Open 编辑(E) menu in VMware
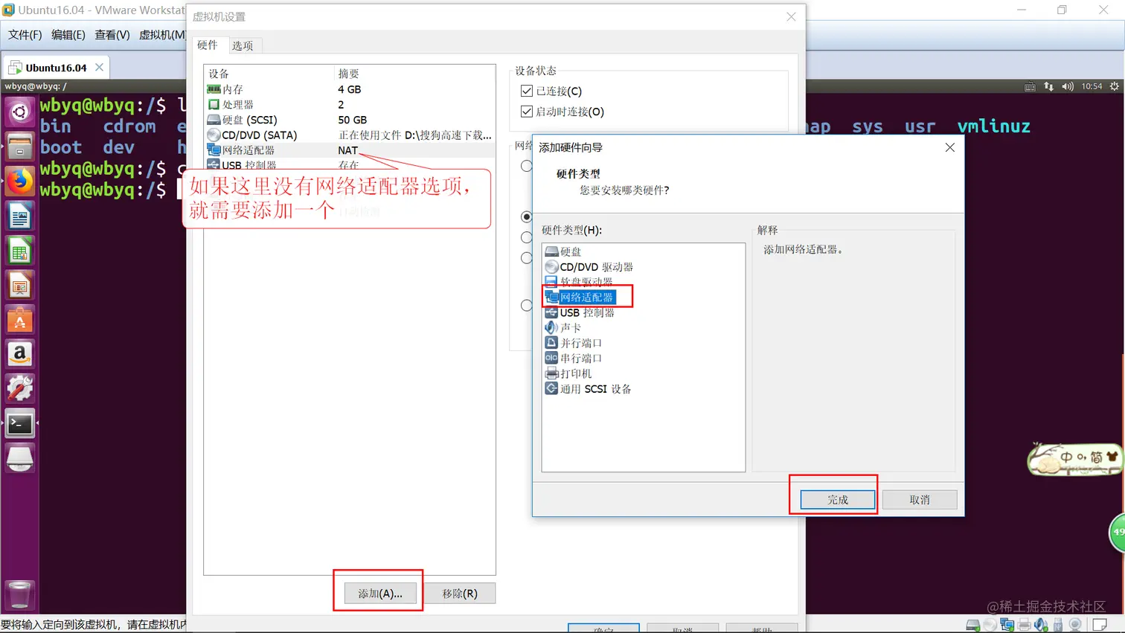This screenshot has height=633, width=1125. pyautogui.click(x=68, y=35)
